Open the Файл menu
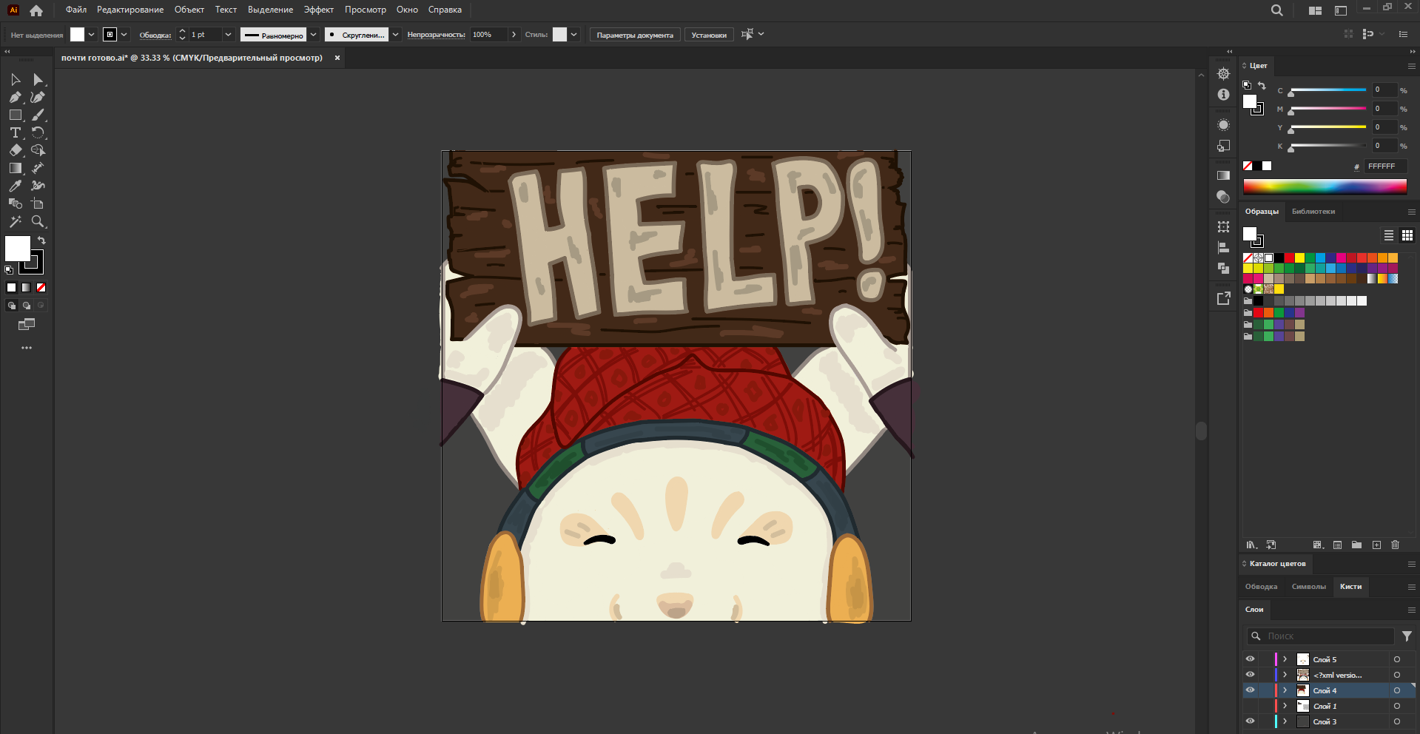 [76, 10]
